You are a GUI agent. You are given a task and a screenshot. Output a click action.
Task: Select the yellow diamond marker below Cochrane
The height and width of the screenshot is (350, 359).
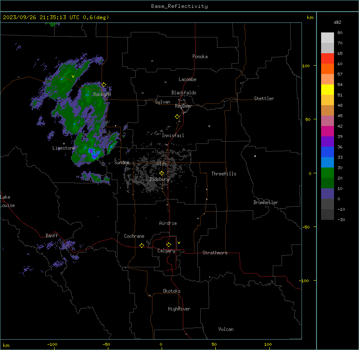click(x=142, y=245)
